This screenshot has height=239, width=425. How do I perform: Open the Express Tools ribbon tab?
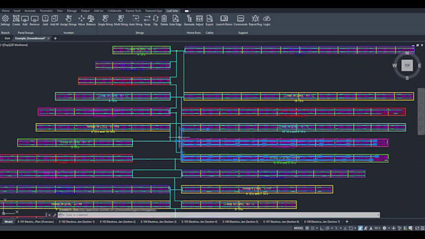pos(133,11)
